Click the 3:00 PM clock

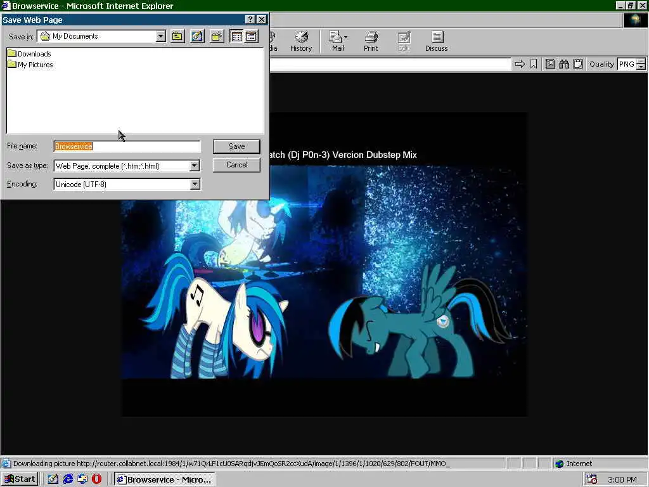[622, 479]
